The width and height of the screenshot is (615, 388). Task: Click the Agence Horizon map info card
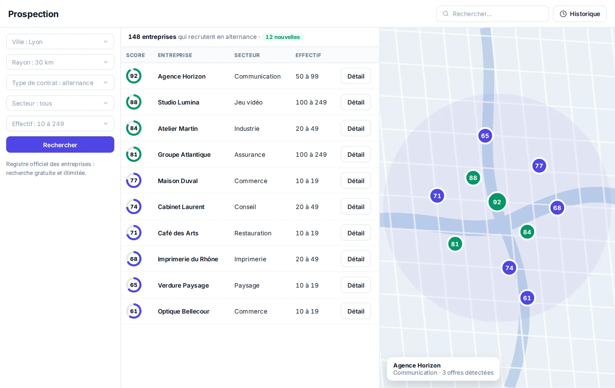(443, 369)
